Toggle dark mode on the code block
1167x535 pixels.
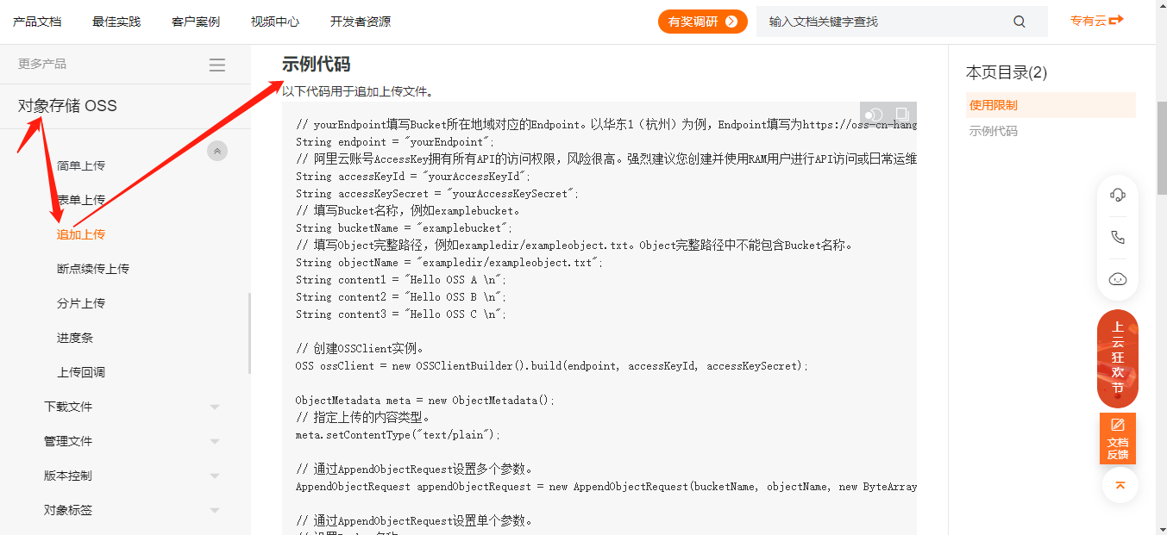pyautogui.click(x=873, y=113)
